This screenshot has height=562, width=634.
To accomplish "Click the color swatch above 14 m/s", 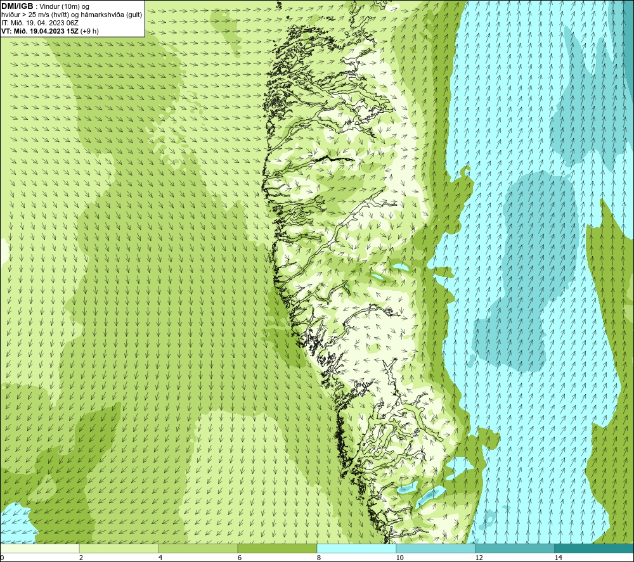I will (595, 549).
